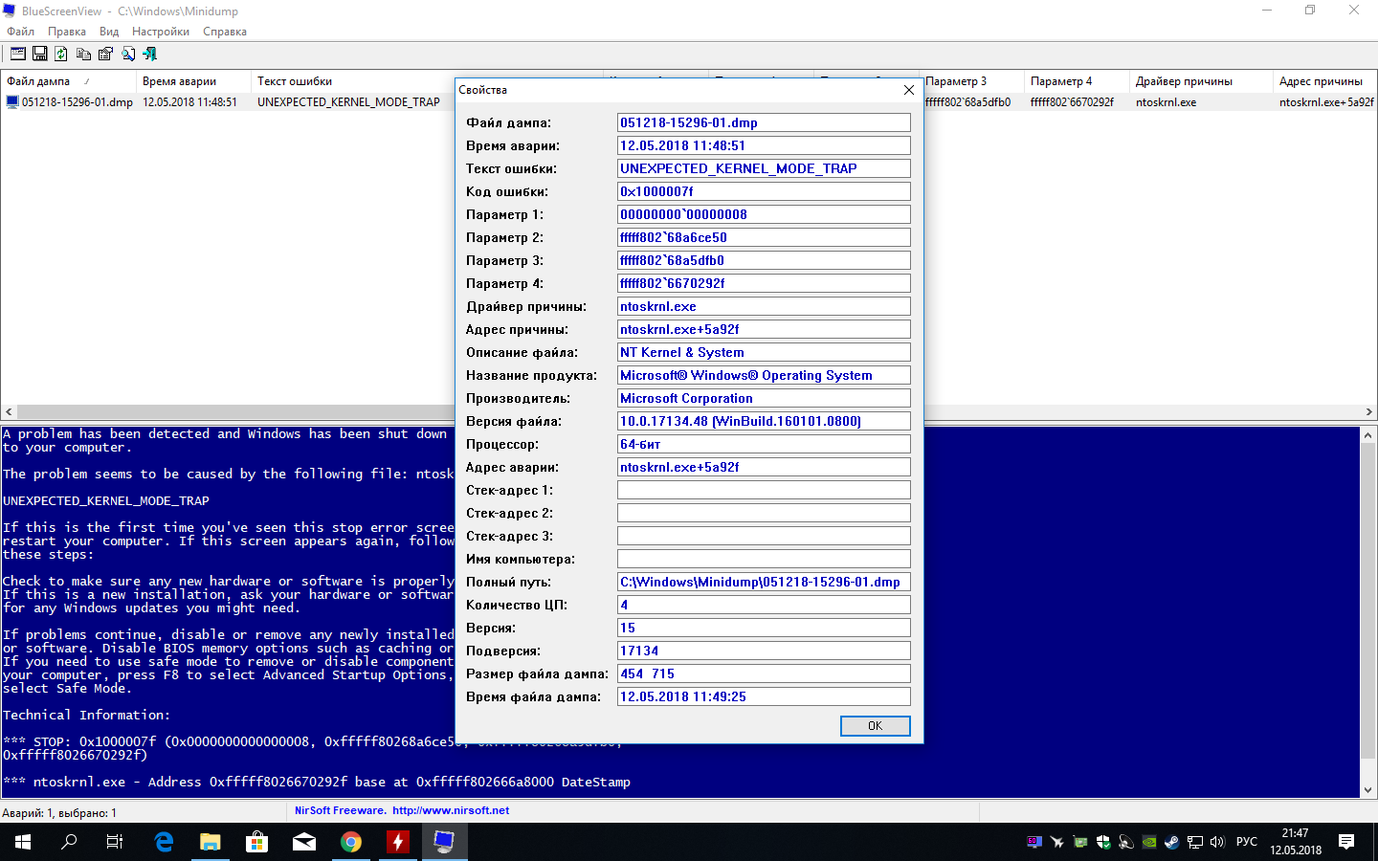
Task: Open File Explorer from taskbar
Action: click(x=210, y=842)
